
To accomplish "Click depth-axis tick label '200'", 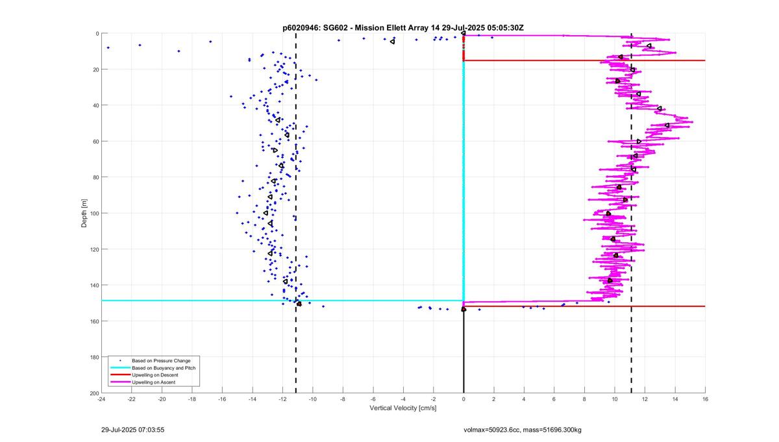I will coord(94,393).
